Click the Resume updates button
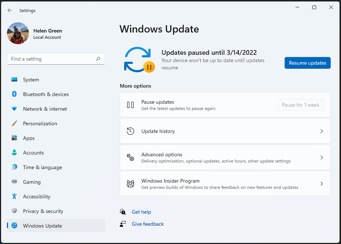341x244 pixels. tap(308, 63)
